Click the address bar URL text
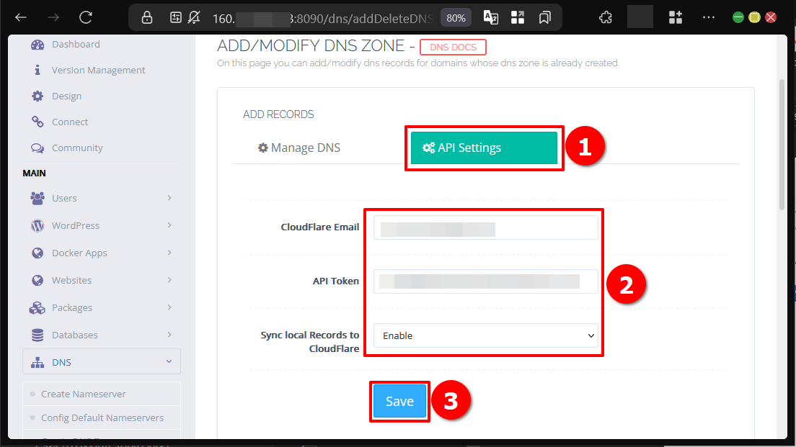The width and height of the screenshot is (796, 447). pyautogui.click(x=322, y=19)
